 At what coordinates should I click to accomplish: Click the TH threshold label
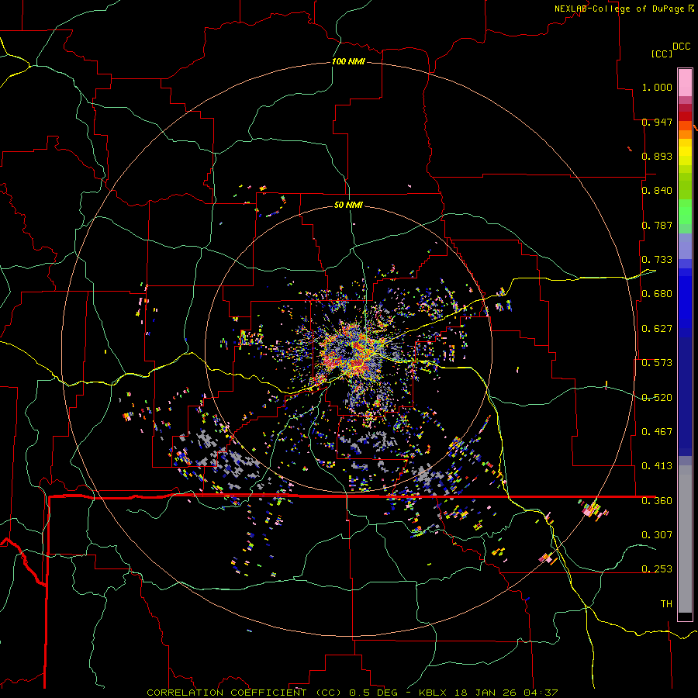coord(666,604)
